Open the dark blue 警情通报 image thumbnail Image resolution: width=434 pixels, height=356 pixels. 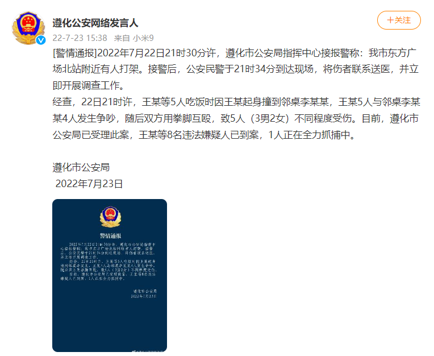[x=110, y=275]
